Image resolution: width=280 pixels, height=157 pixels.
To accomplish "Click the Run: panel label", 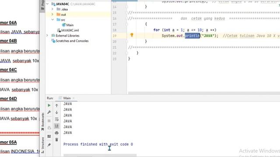I will [x=50, y=98].
